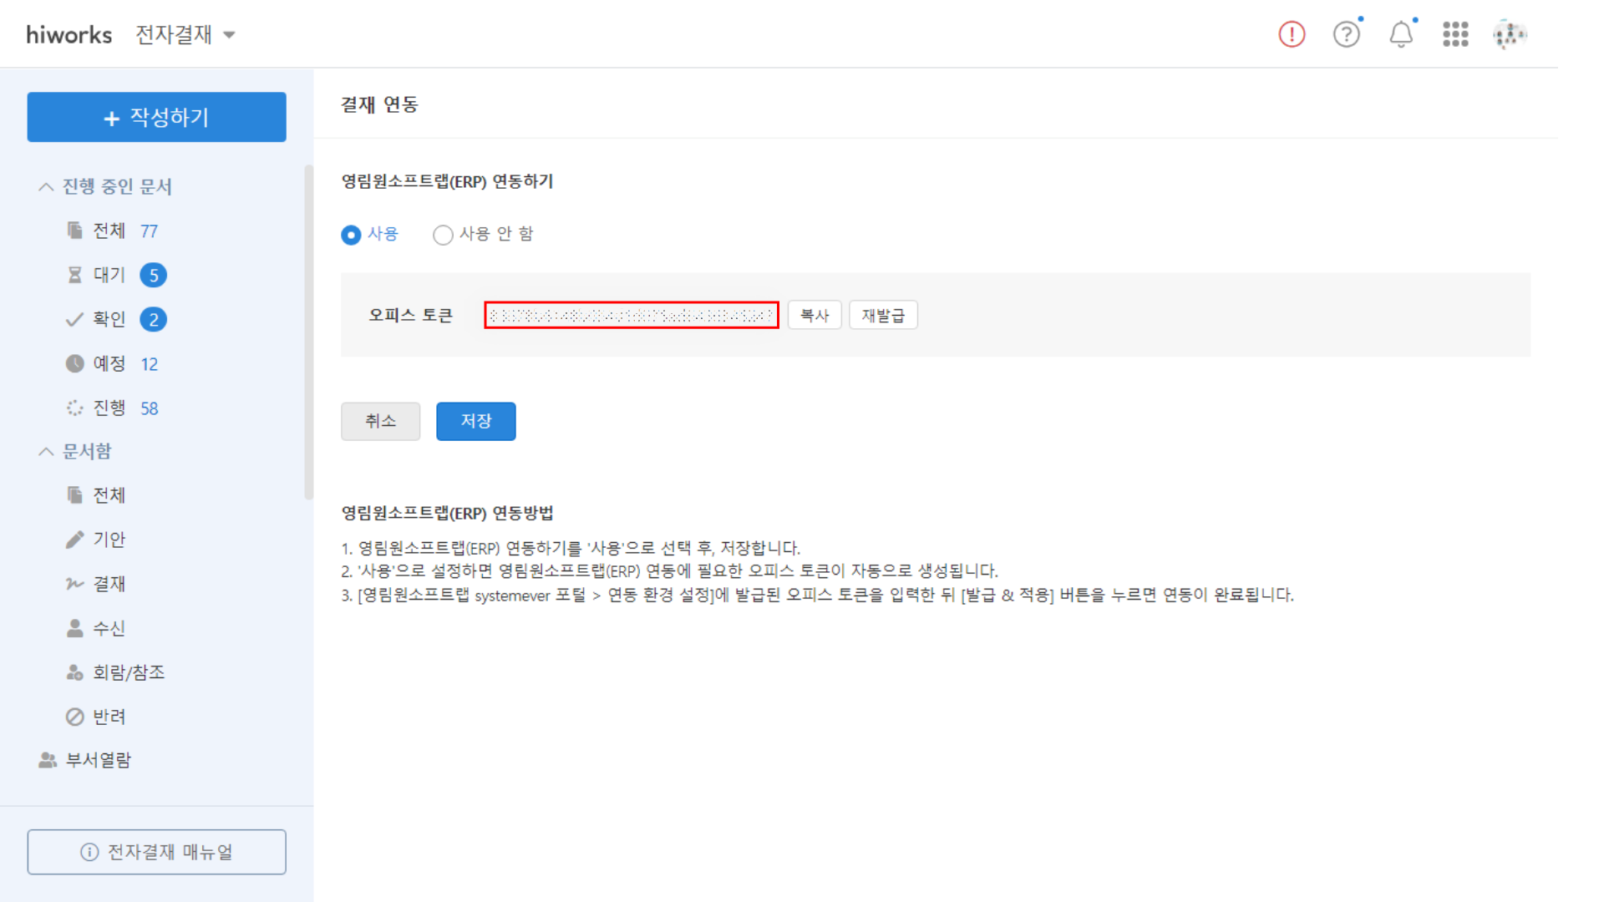Click the 확인 count badge 2

tap(153, 319)
